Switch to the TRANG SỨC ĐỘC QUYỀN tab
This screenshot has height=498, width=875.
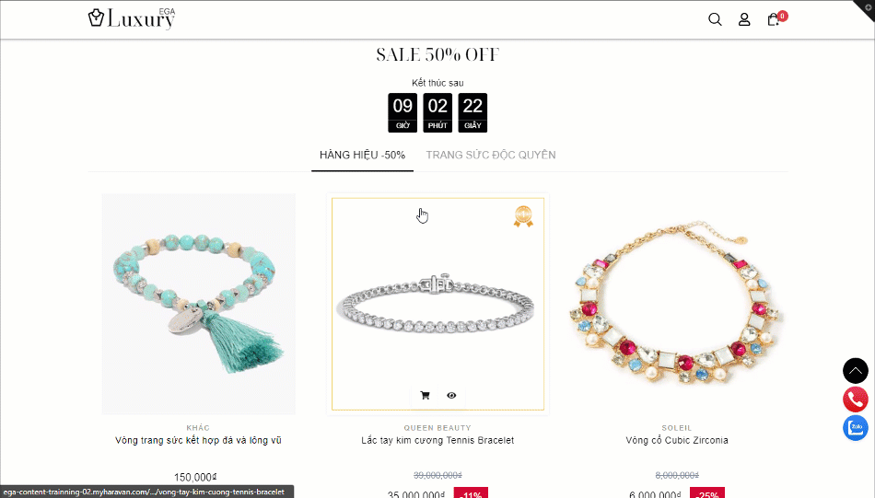491,155
